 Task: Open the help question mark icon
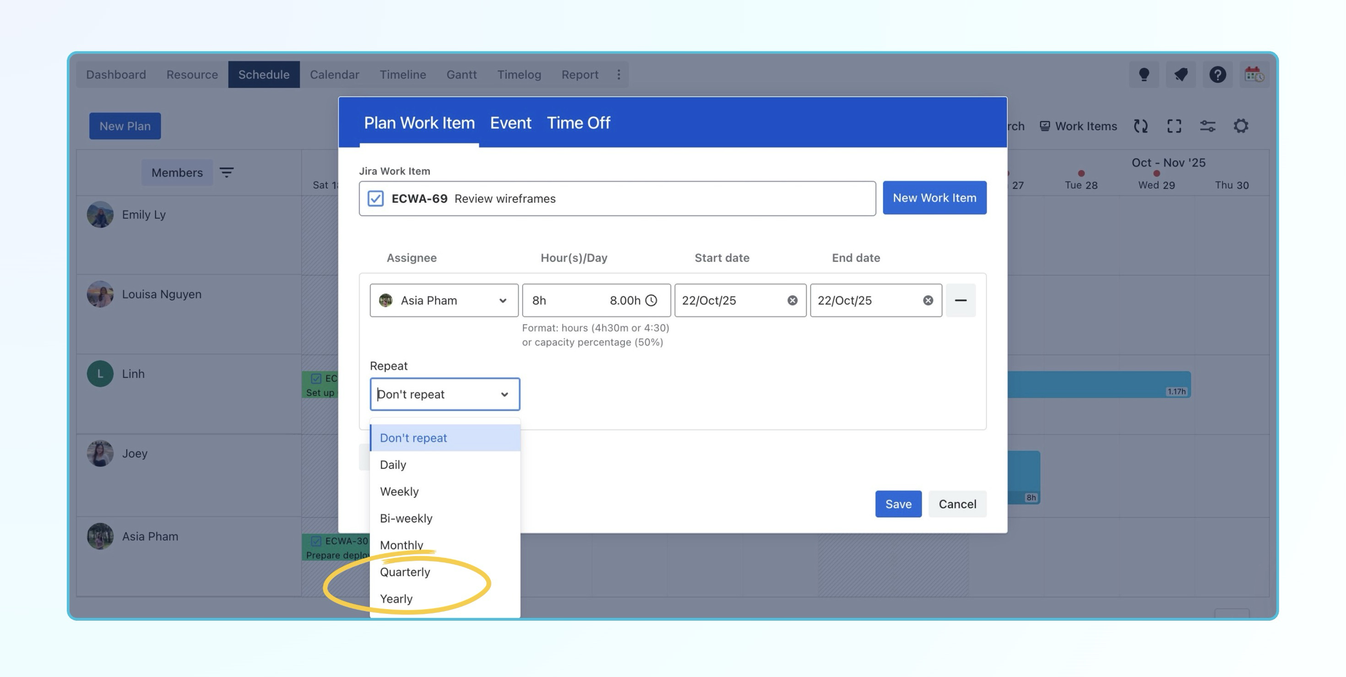pos(1217,75)
